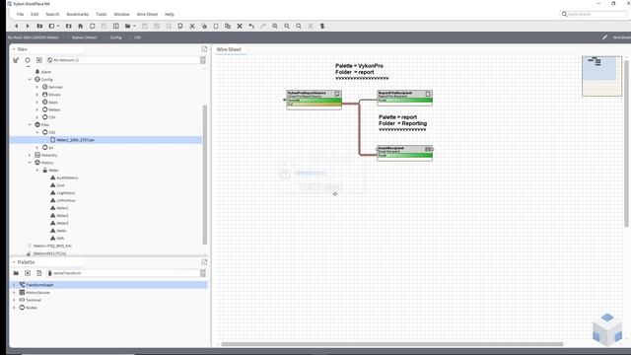Go forward using the toolbar forward arrow
The height and width of the screenshot is (355, 631).
click(28, 26)
